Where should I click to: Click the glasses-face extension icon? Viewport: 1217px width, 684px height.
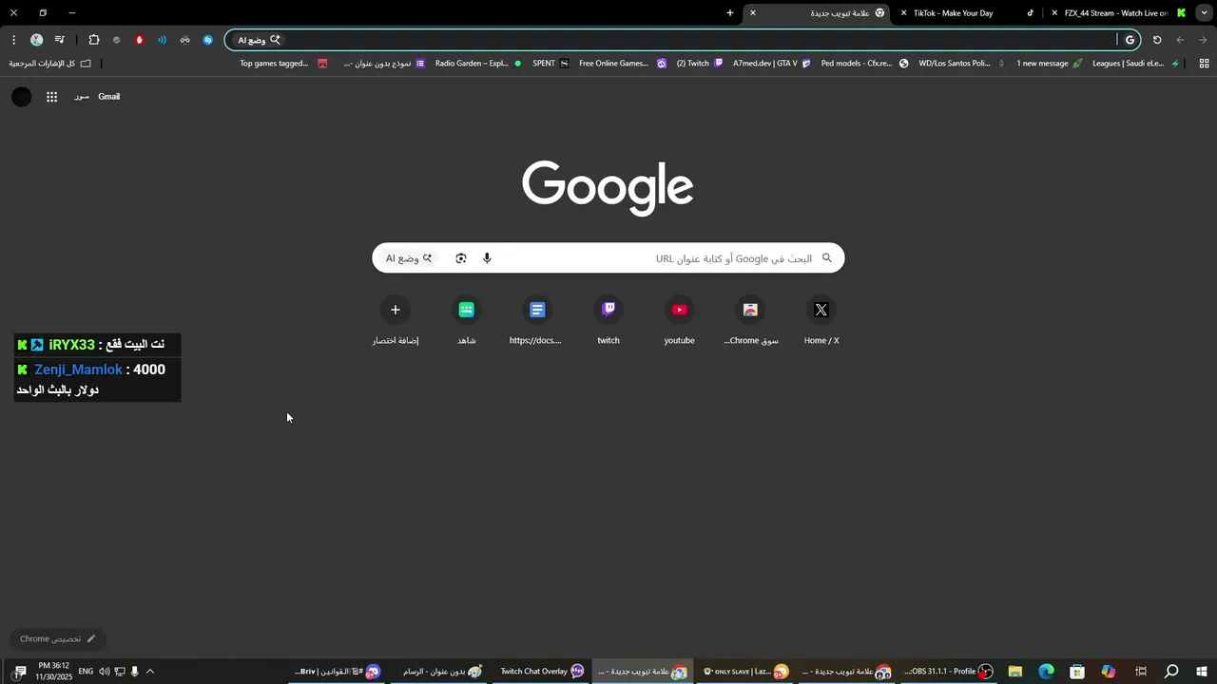185,40
